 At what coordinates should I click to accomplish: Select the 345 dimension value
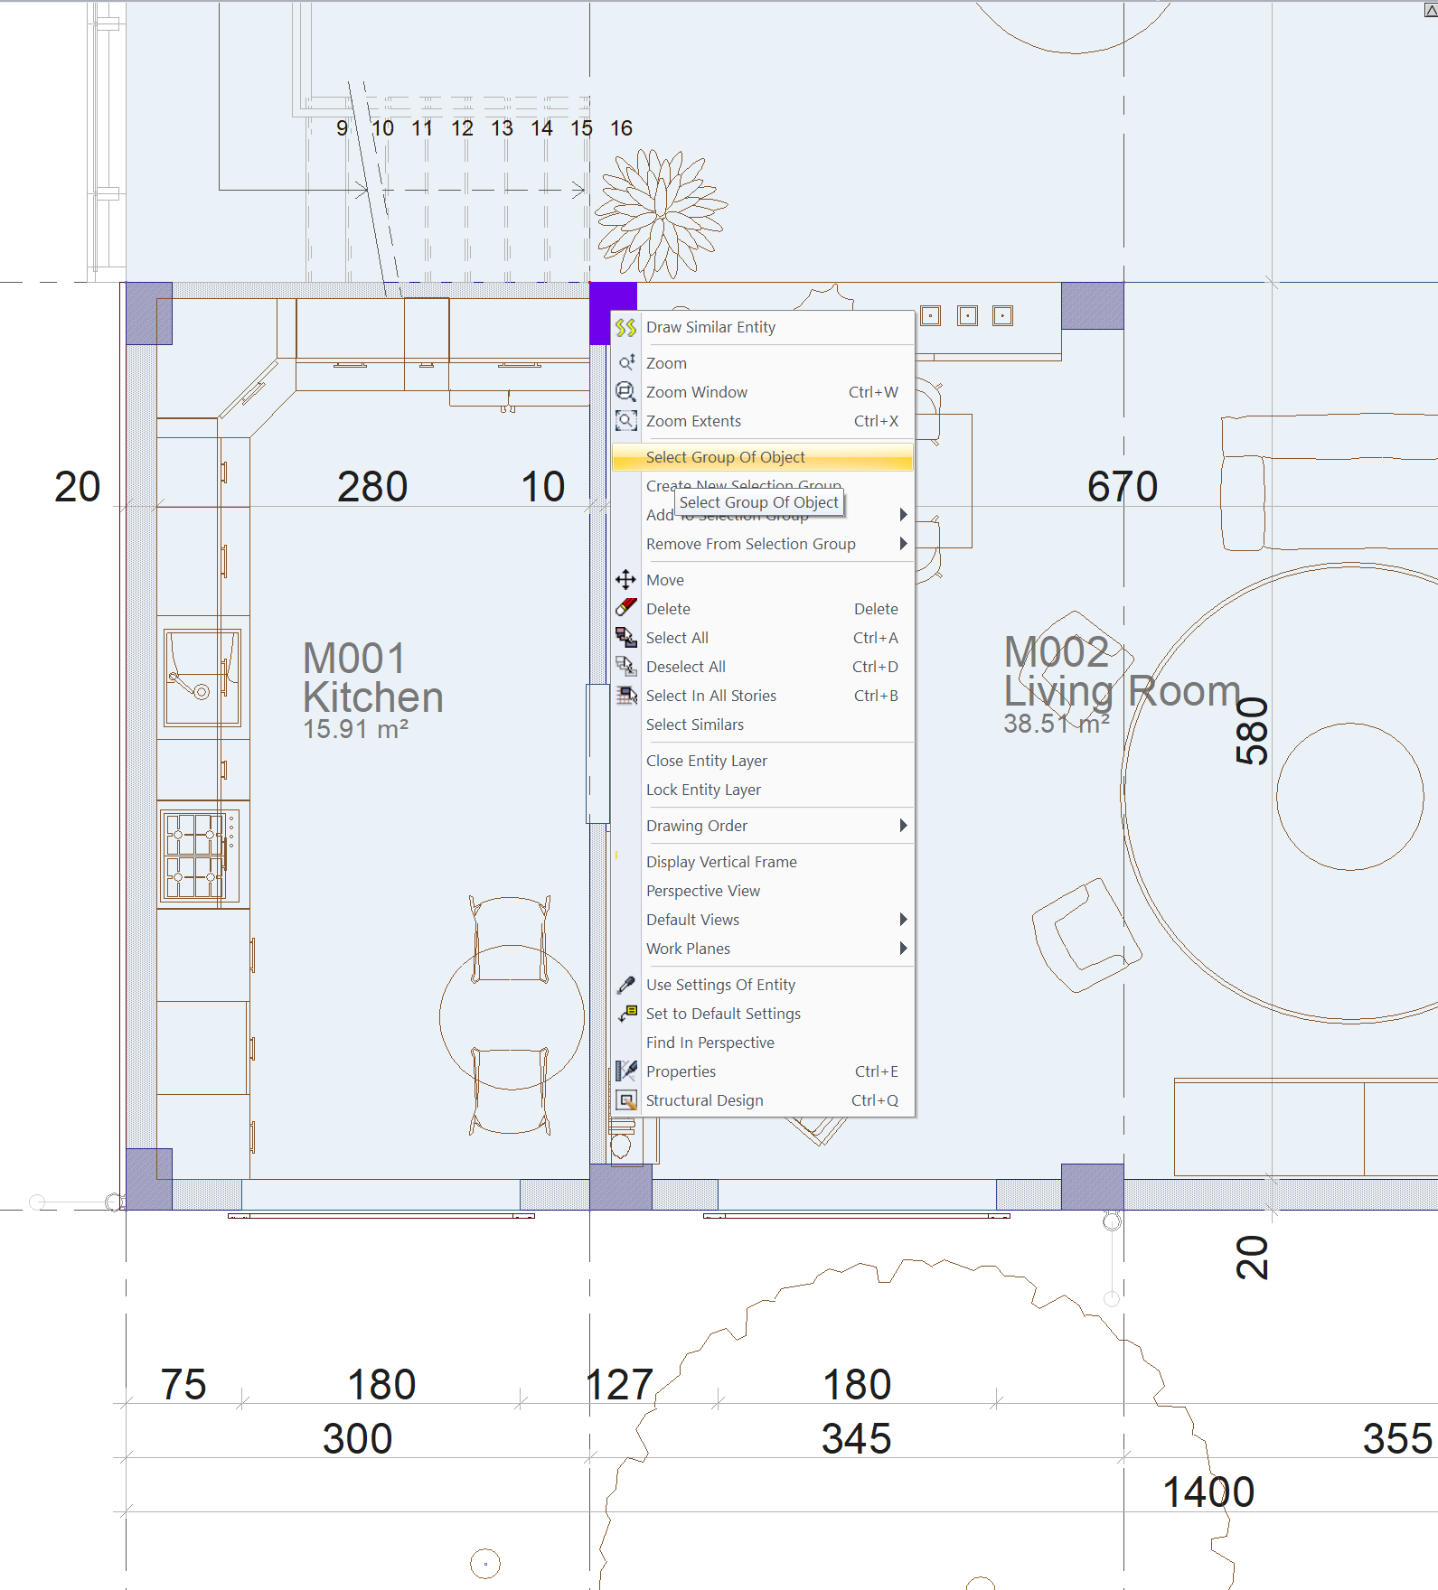[x=856, y=1439]
